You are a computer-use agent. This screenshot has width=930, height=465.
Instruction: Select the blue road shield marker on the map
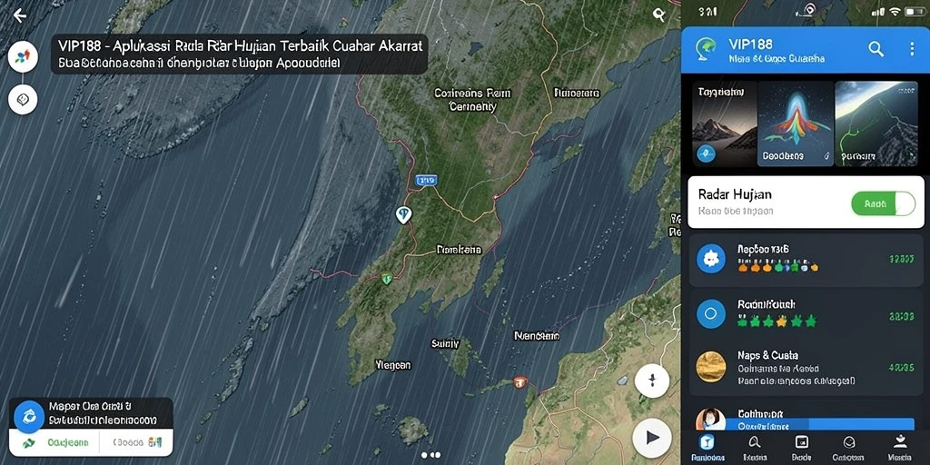[426, 180]
